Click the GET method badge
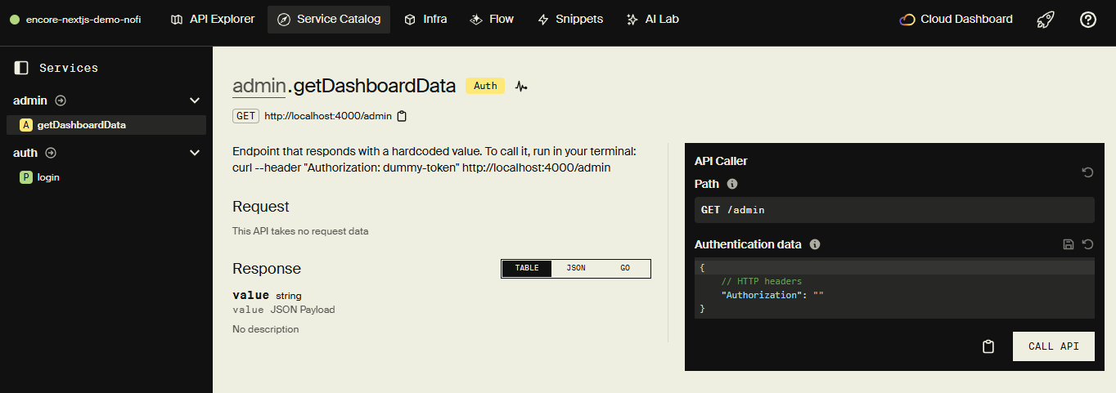The width and height of the screenshot is (1116, 393). click(x=246, y=116)
